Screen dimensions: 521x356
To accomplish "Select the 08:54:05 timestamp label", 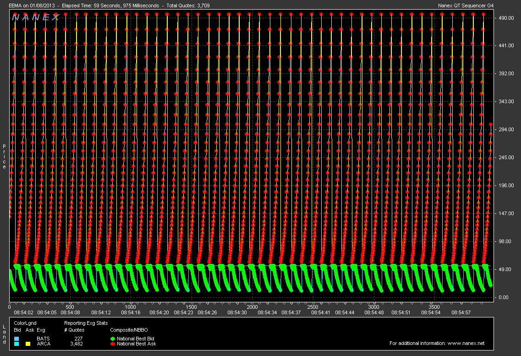I will pos(47,312).
